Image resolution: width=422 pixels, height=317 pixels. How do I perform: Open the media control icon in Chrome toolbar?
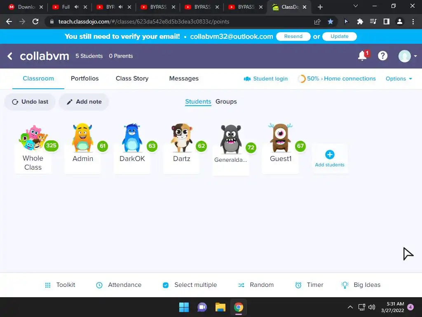tap(373, 21)
